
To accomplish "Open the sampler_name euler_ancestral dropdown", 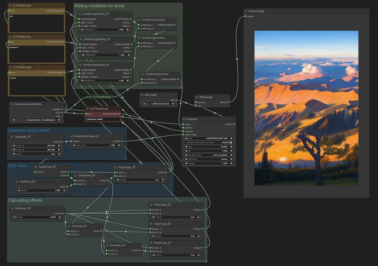I will (x=208, y=155).
